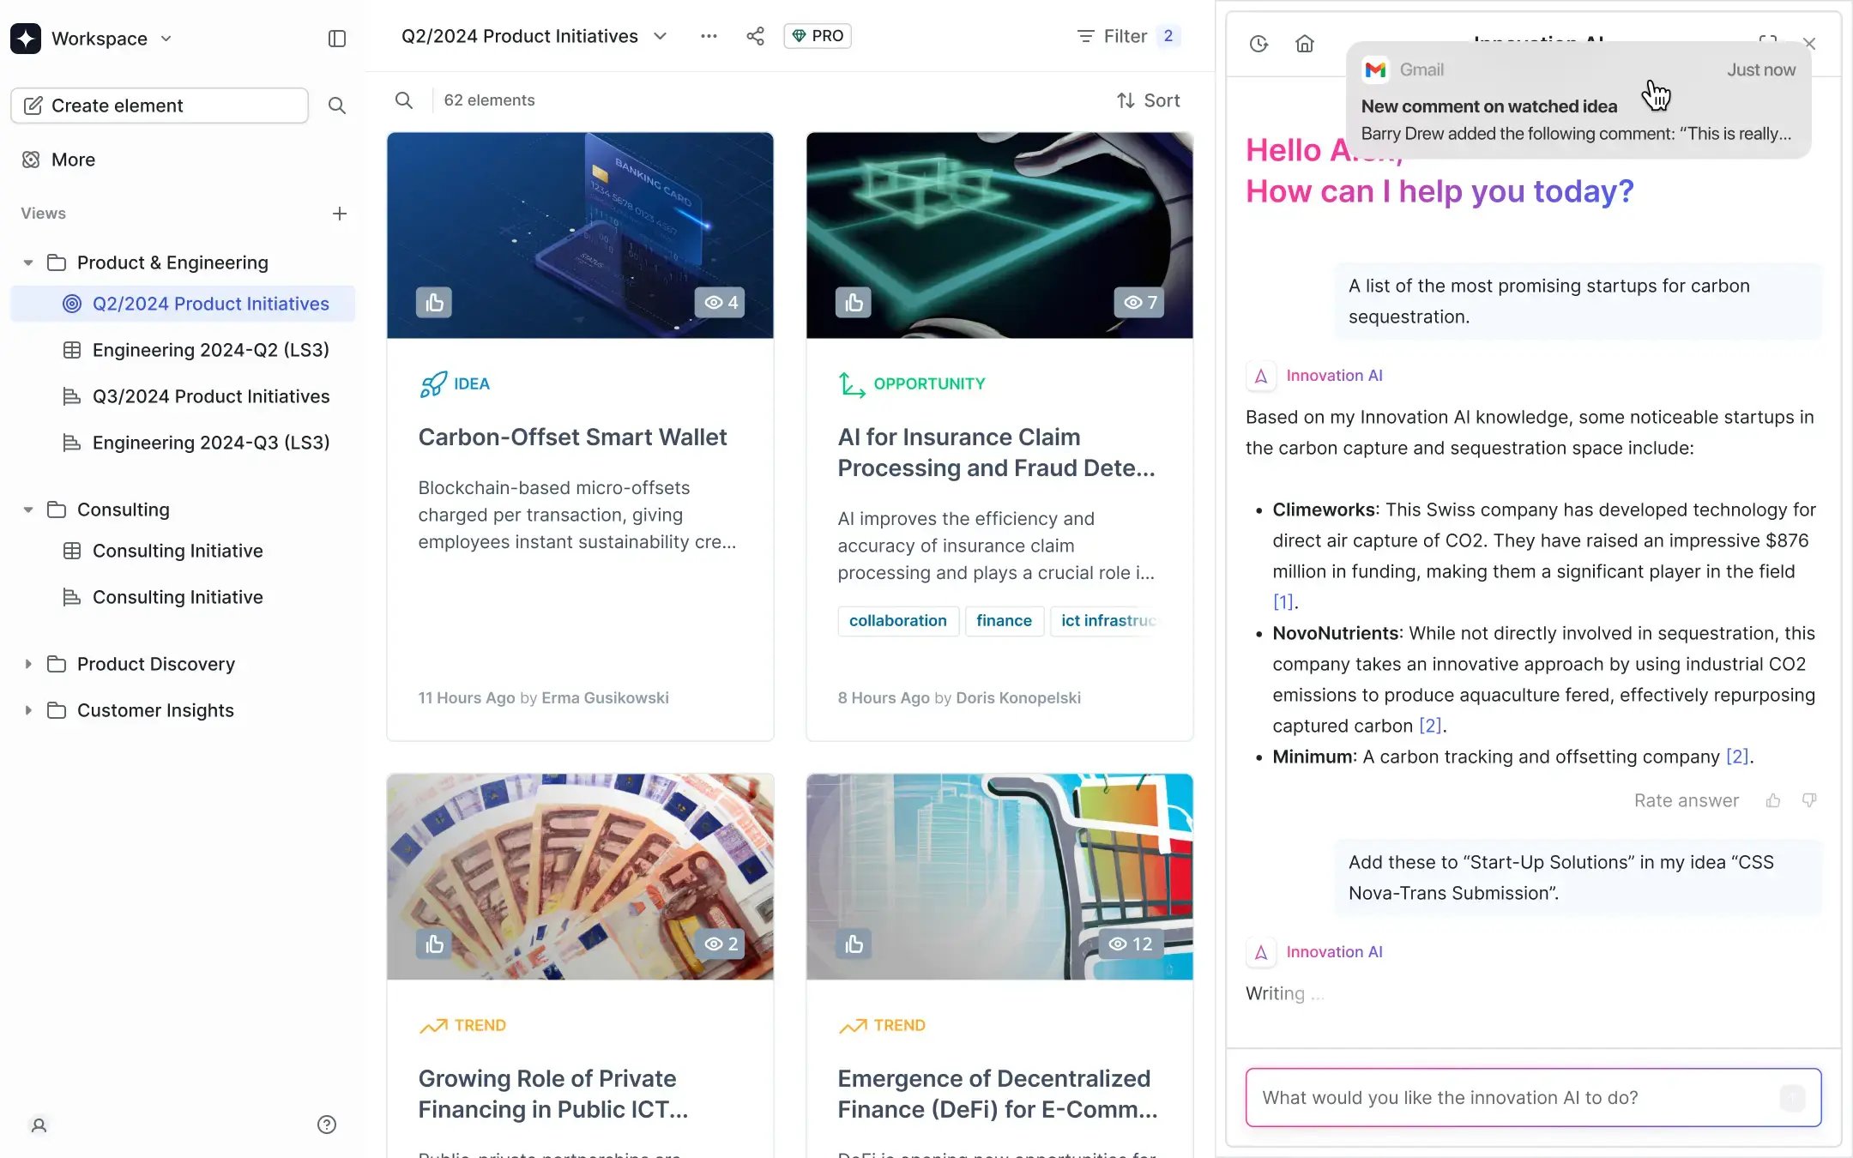Open the three-dots more options menu
Image resolution: width=1853 pixels, height=1158 pixels.
pos(709,36)
